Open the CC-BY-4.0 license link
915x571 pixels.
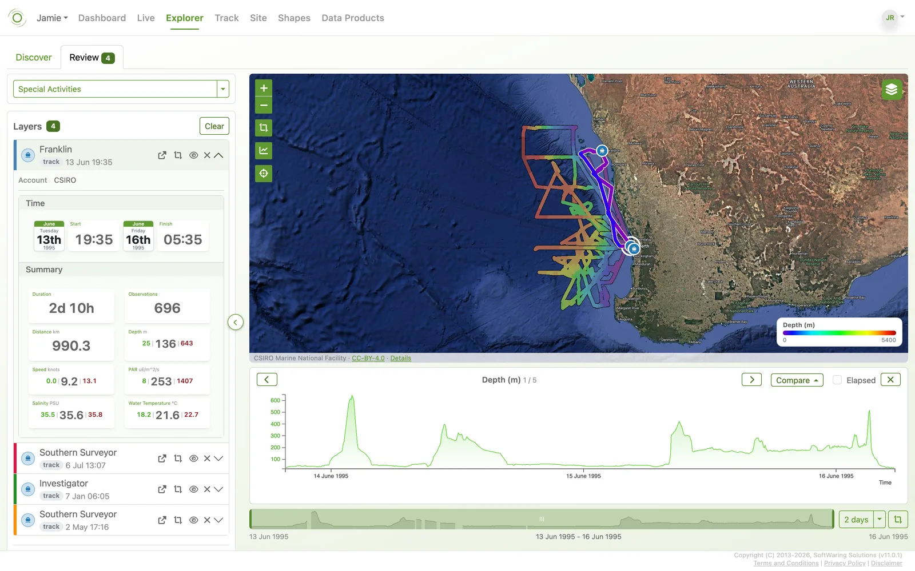[368, 358]
